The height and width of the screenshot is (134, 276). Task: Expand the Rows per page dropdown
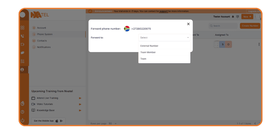[111, 124]
